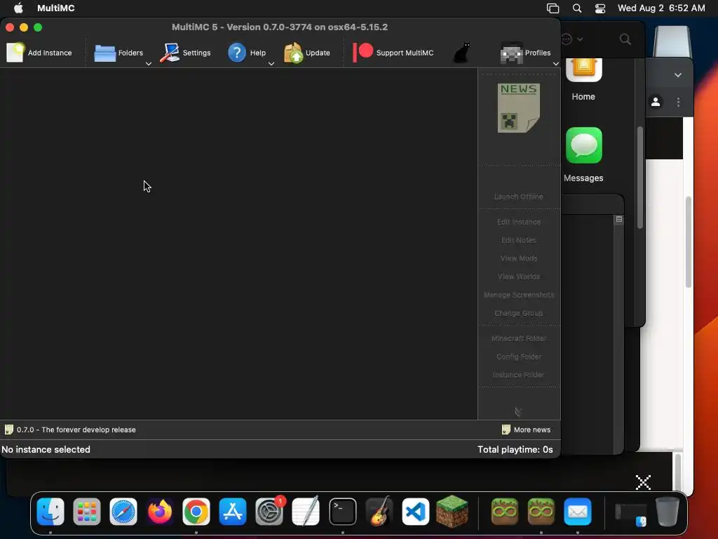This screenshot has height=539, width=718.
Task: Click Edit Notes in side panel
Action: (x=519, y=240)
